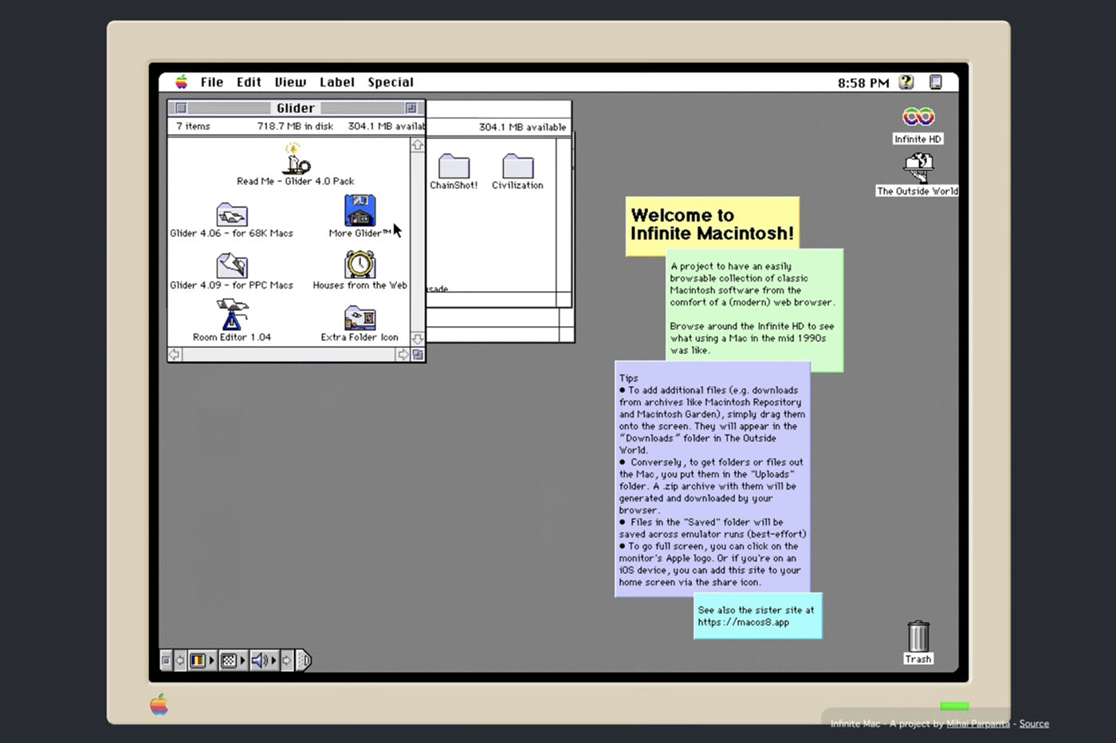Screen dimensions: 1116x743
Task: Click the '7 items' status text
Action: [193, 126]
